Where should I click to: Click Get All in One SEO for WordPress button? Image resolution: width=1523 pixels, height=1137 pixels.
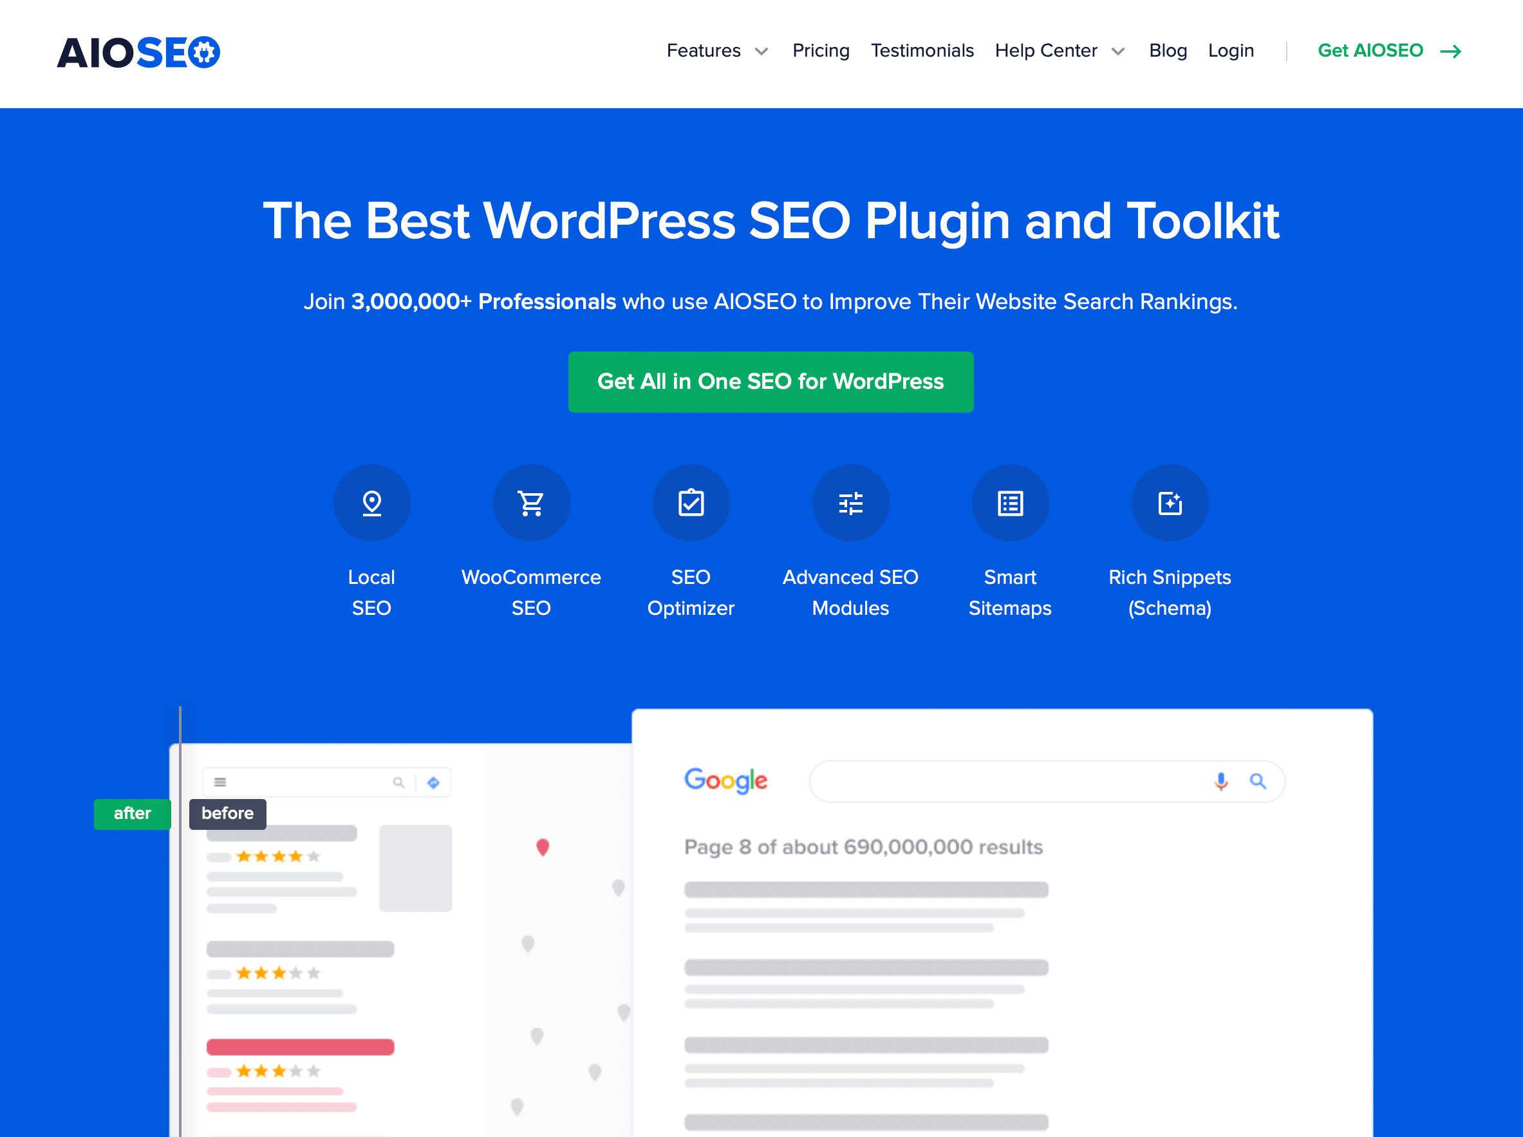[770, 382]
